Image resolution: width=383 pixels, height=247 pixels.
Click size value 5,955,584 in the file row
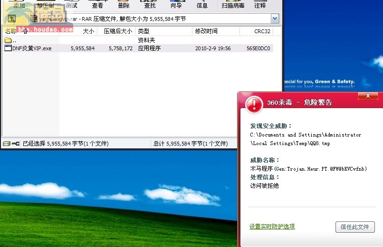[83, 48]
